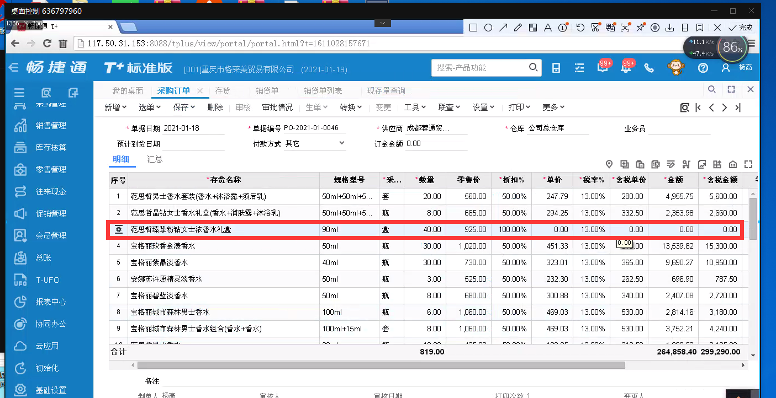This screenshot has height=398, width=776.
Task: Close the 采购订单 tab
Action: [x=200, y=91]
